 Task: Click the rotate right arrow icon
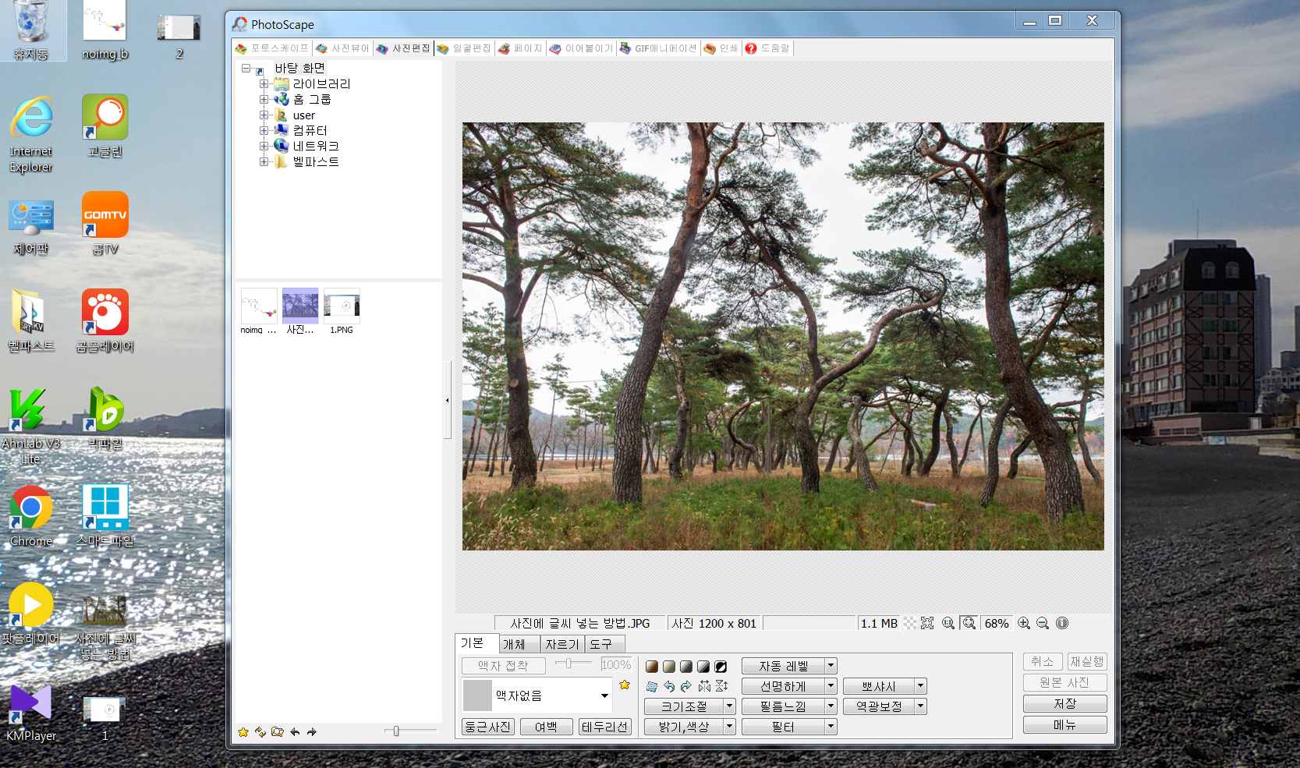(x=686, y=686)
